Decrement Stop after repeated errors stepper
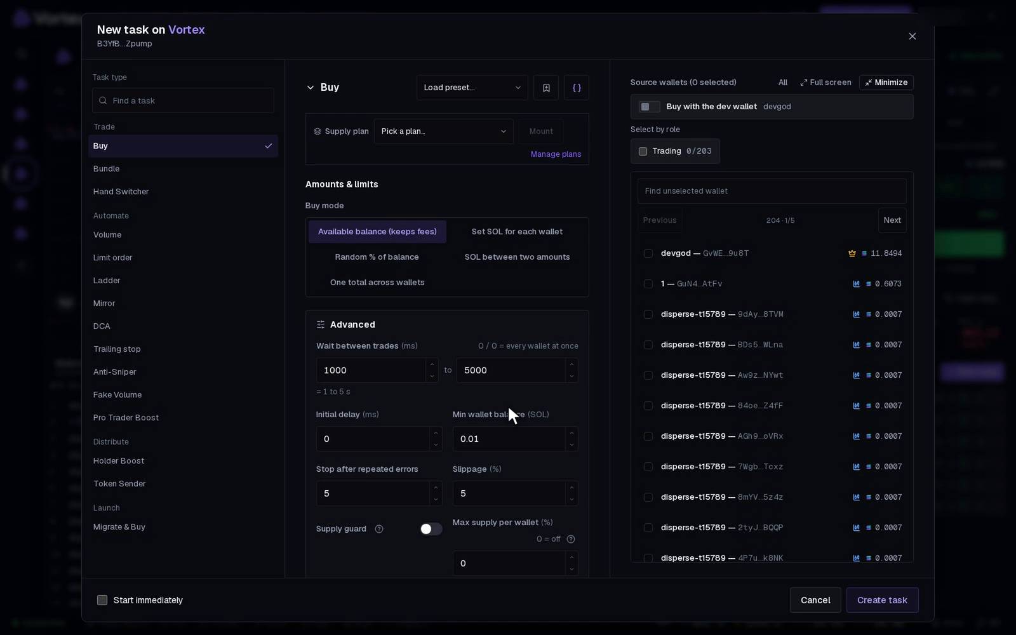The height and width of the screenshot is (635, 1016). [x=436, y=500]
